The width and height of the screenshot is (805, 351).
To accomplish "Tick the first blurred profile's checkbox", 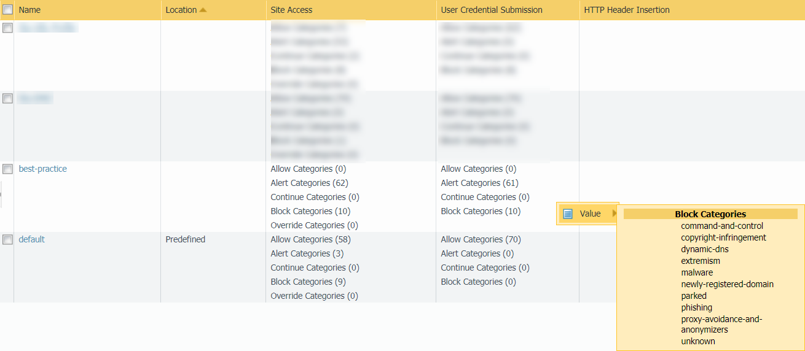I will (7, 28).
